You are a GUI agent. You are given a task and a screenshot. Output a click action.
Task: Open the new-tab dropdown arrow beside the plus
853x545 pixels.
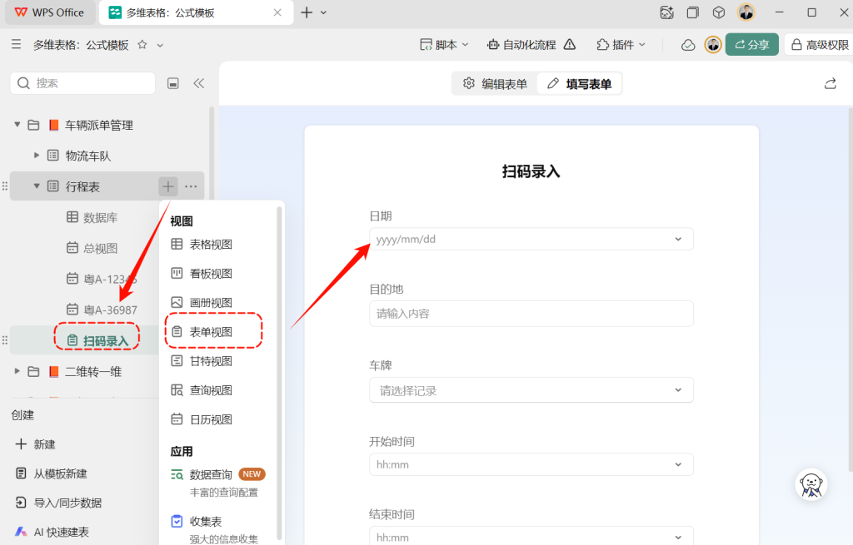click(323, 12)
